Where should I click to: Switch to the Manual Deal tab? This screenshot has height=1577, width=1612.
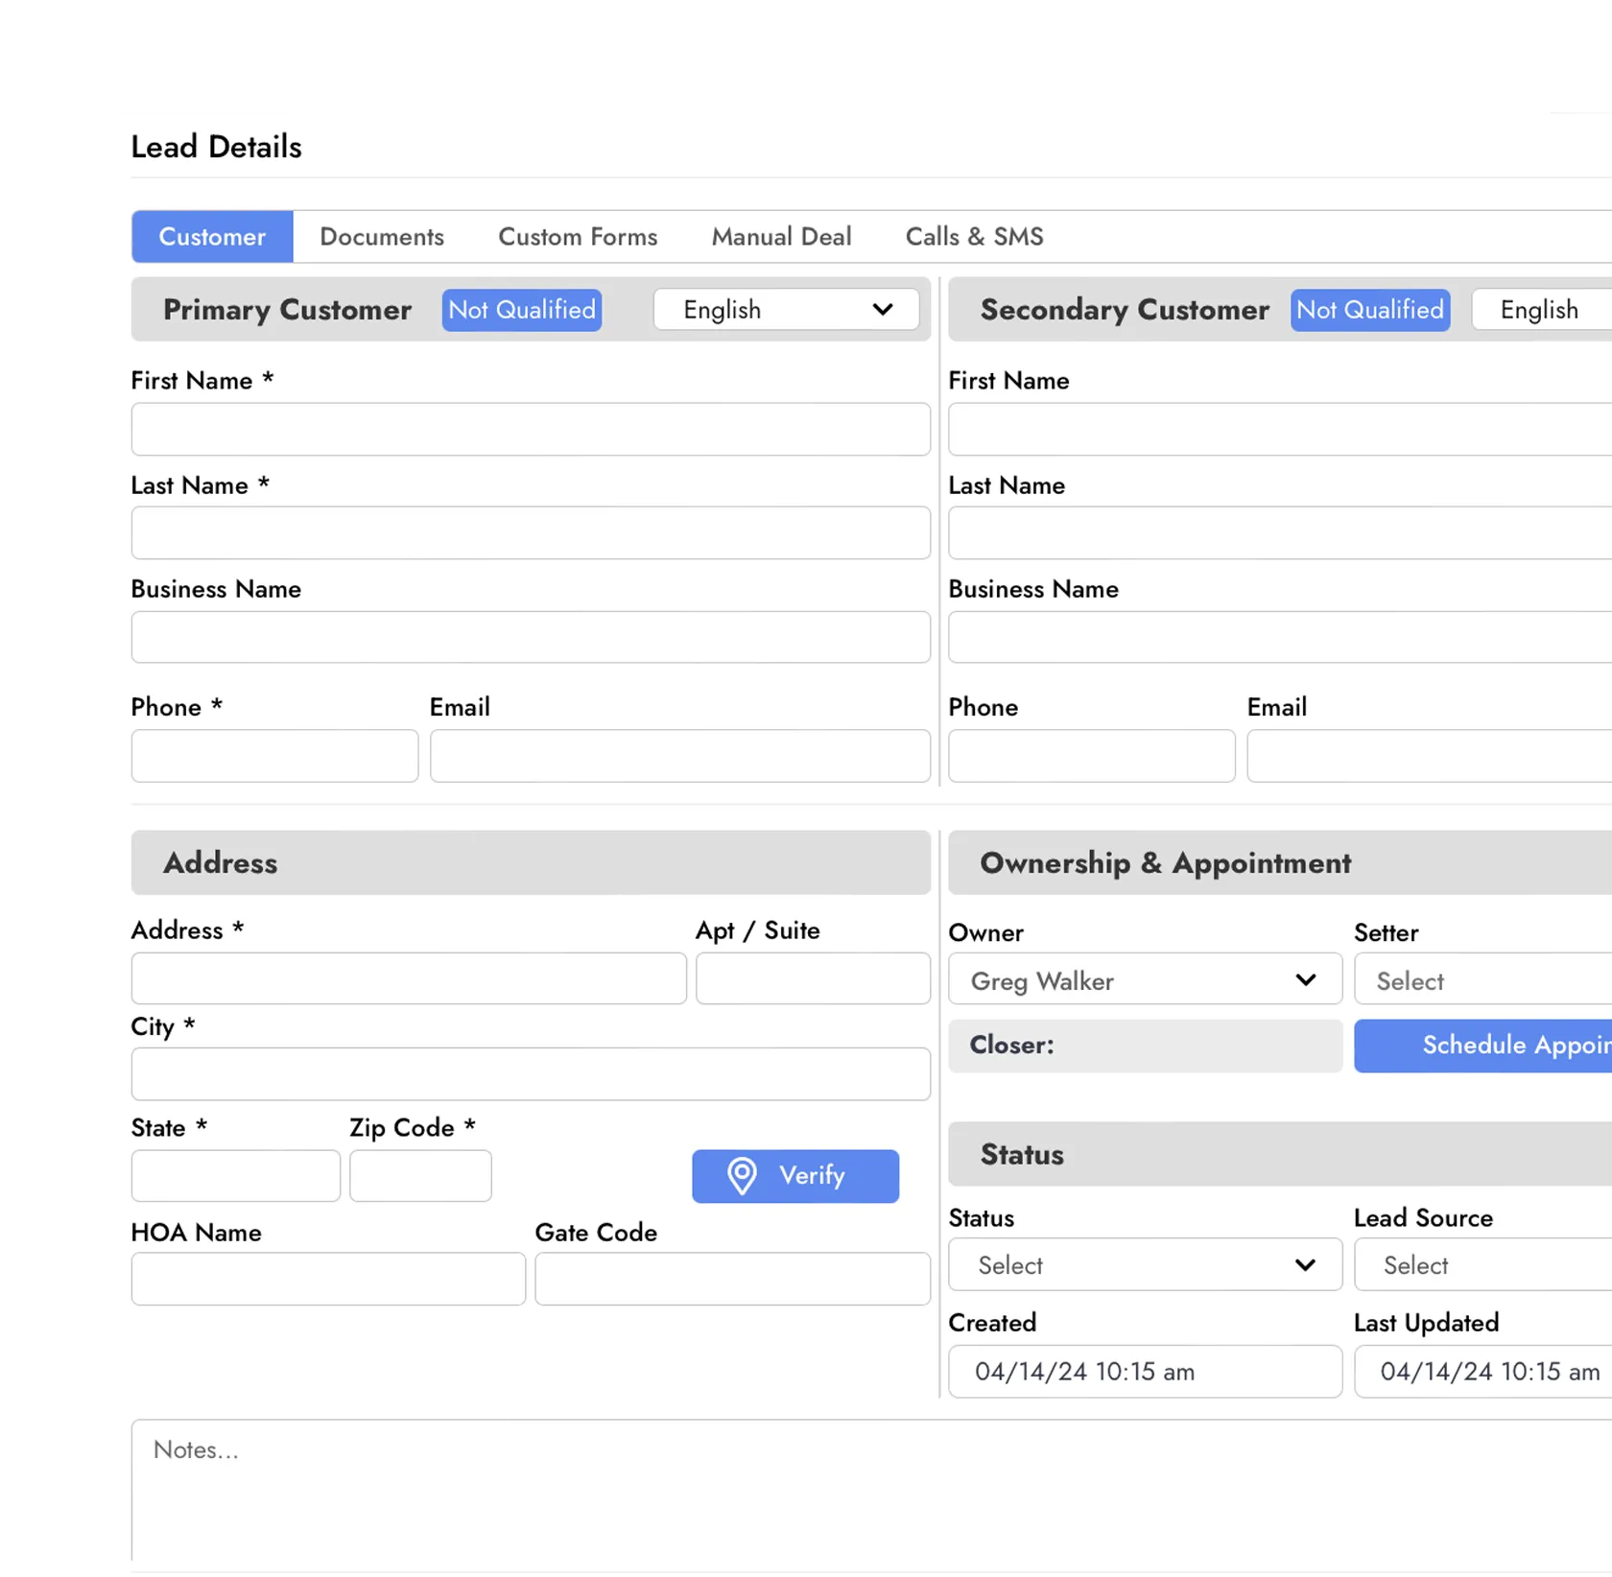click(x=780, y=236)
